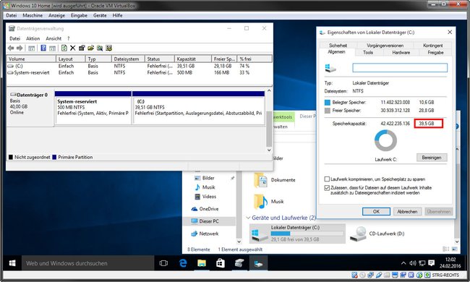Open the Windows Start menu
The height and width of the screenshot is (282, 470).
(x=12, y=263)
